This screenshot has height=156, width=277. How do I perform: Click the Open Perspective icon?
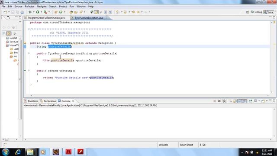click(x=248, y=12)
